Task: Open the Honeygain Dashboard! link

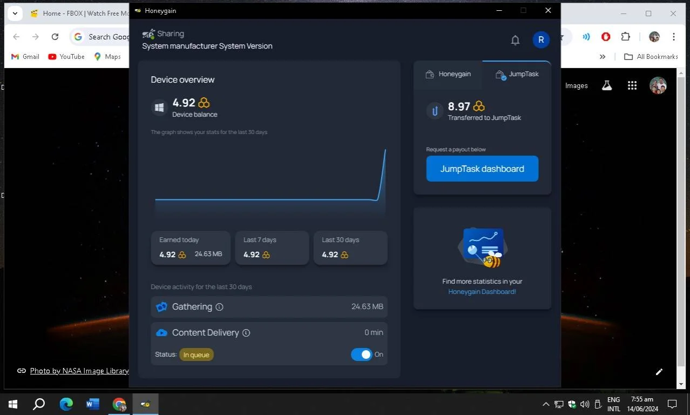Action: click(x=482, y=292)
